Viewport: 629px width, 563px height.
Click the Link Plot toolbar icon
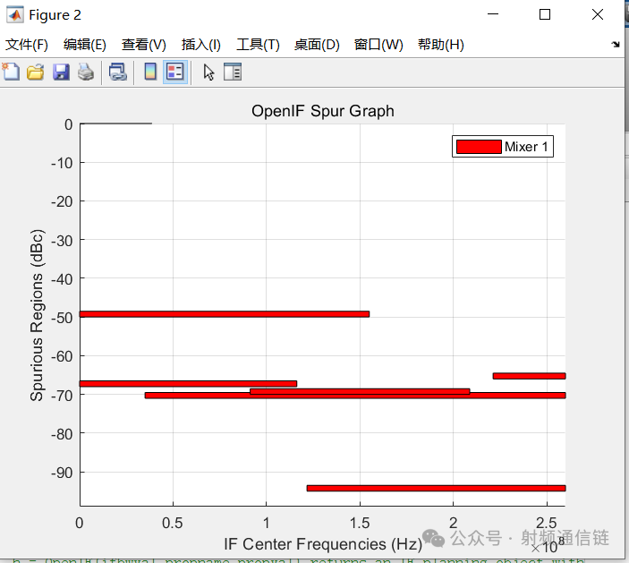pyautogui.click(x=117, y=73)
